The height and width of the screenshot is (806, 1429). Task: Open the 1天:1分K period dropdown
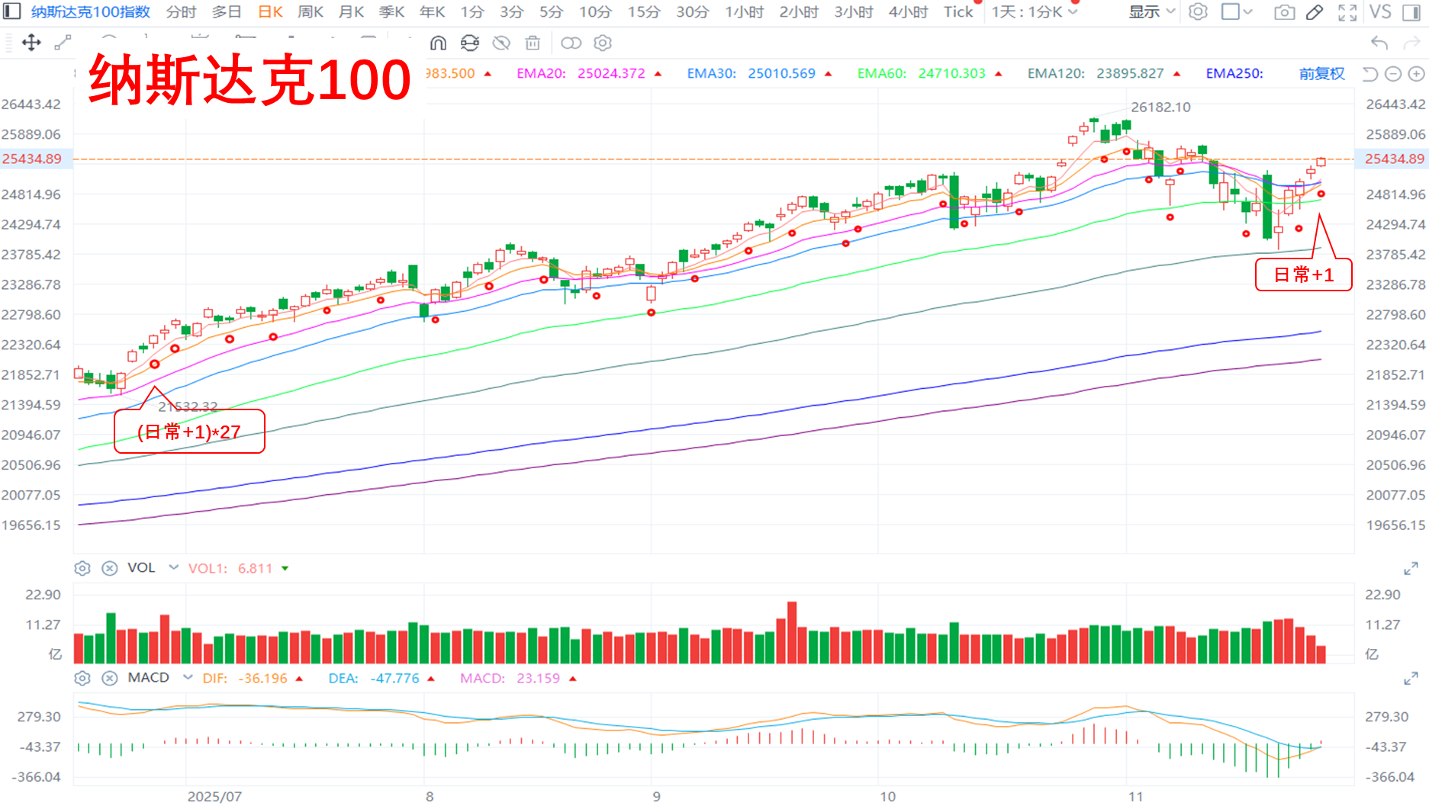tap(1035, 12)
